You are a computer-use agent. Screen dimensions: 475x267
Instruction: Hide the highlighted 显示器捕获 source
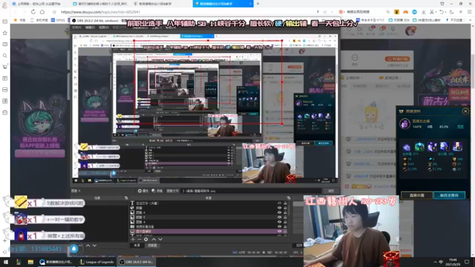point(279,231)
